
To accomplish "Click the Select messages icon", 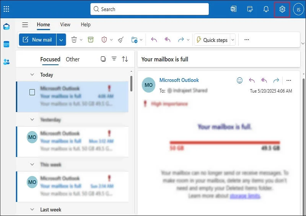I will tap(103, 59).
